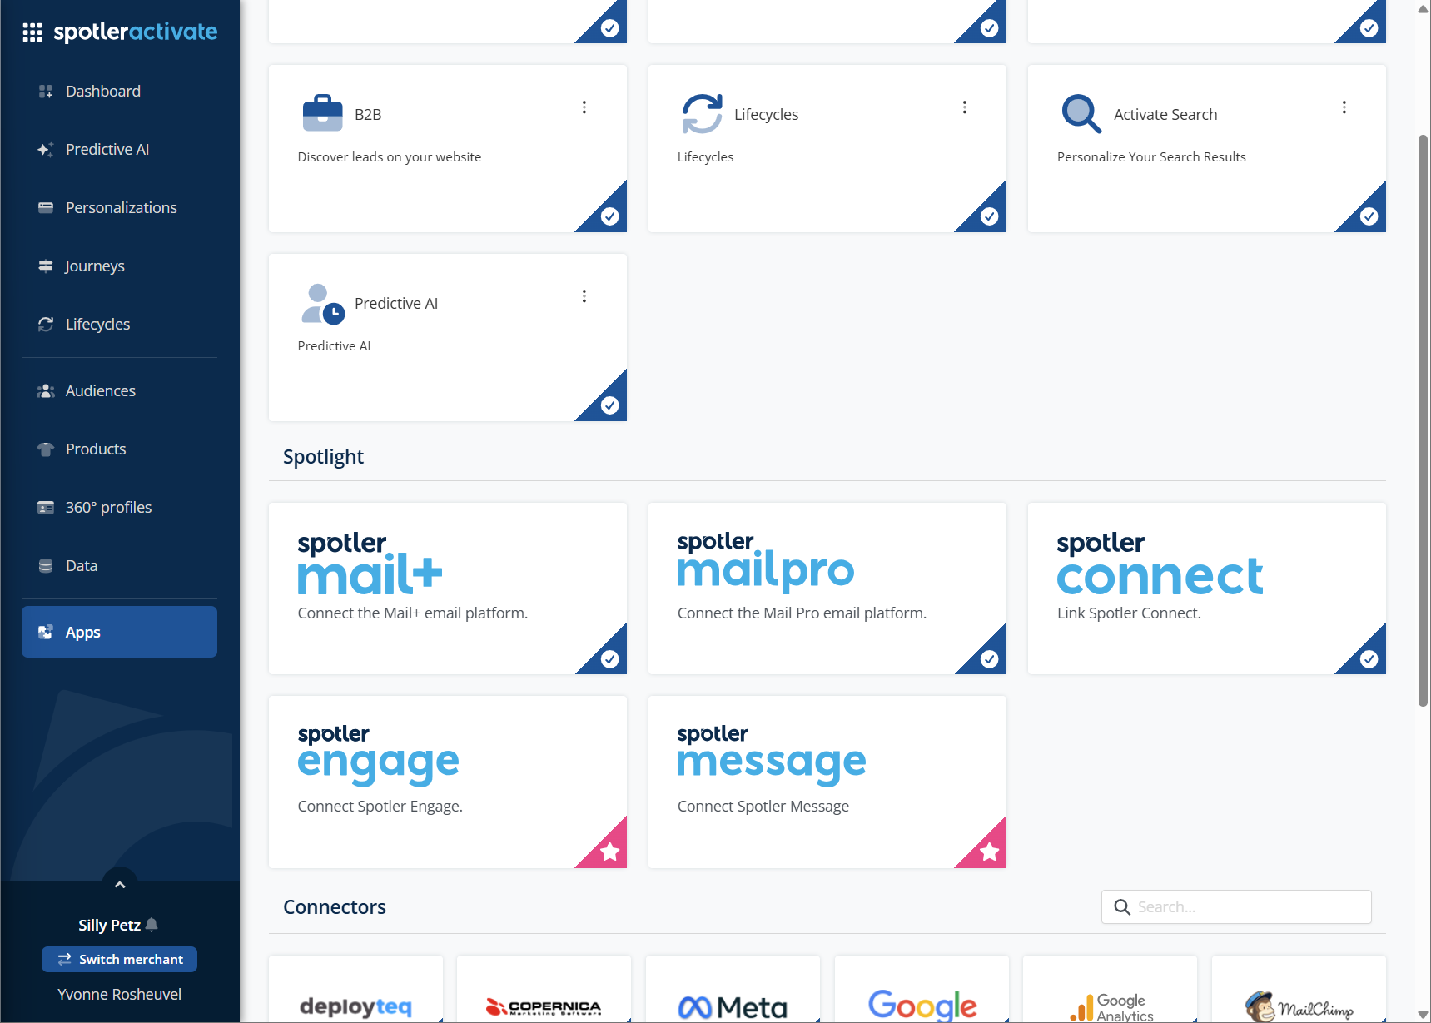Focus the Connectors search field

1236,906
